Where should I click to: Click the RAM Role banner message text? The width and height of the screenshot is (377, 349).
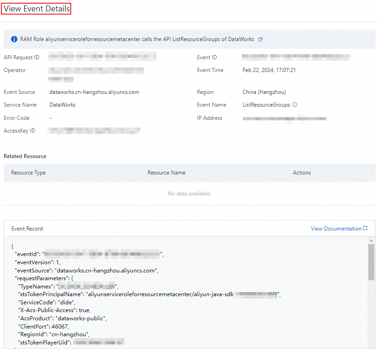click(x=137, y=39)
